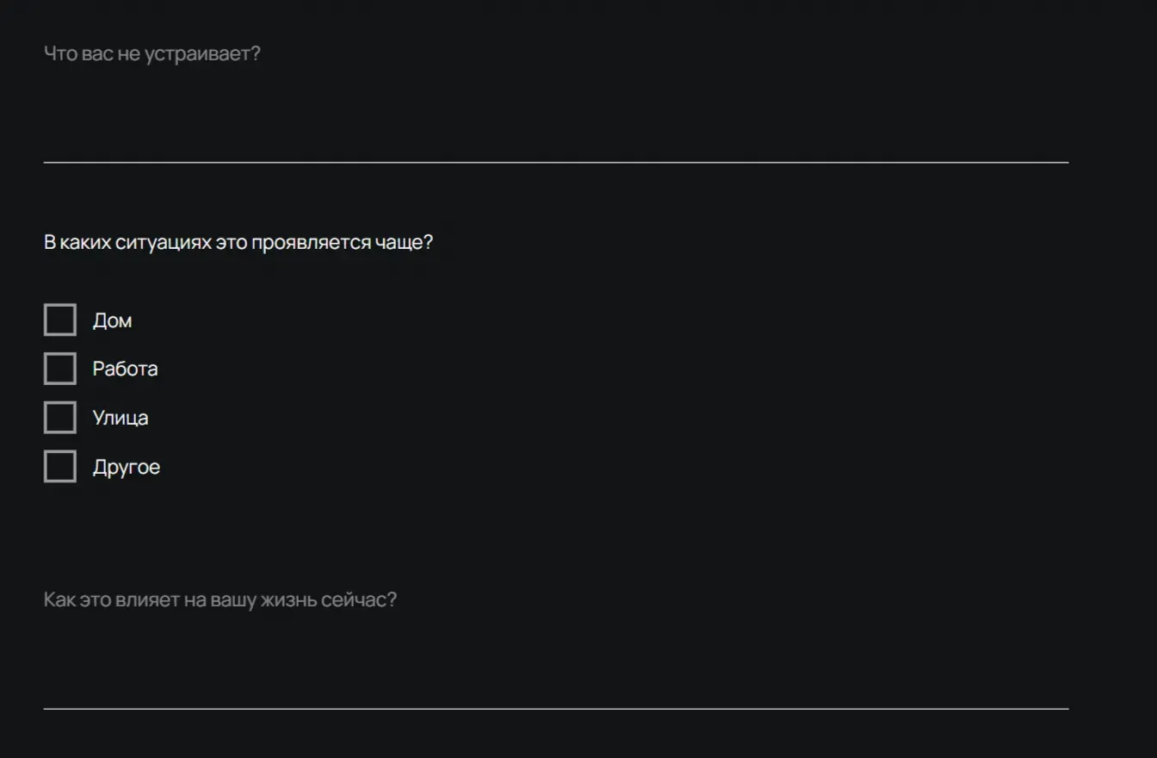Viewport: 1157px width, 758px height.
Task: Toggle the square box beside Работа
Action: [x=60, y=369]
